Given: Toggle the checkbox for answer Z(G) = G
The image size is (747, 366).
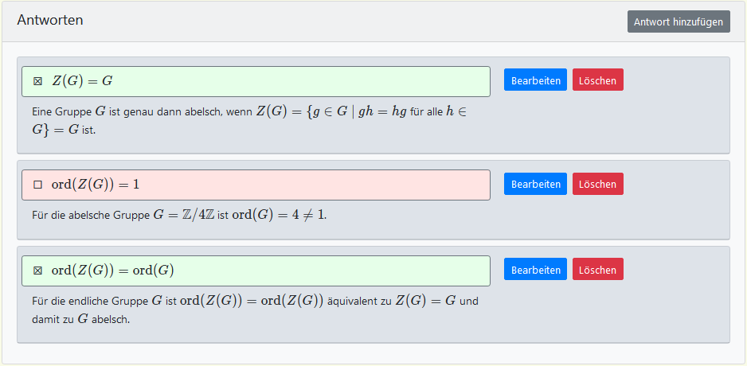Looking at the screenshot, I should [37, 81].
